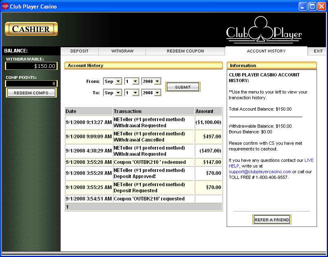
Task: Select the Coupon 'OUTBK210' requested row
Action: click(144, 199)
